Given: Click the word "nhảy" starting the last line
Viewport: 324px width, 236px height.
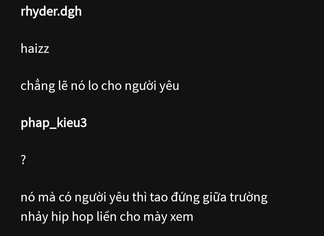Looking at the screenshot, I should (x=34, y=217).
